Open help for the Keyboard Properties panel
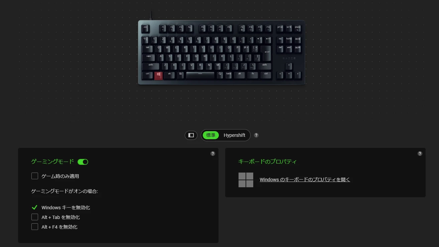The height and width of the screenshot is (247, 439). tap(420, 154)
